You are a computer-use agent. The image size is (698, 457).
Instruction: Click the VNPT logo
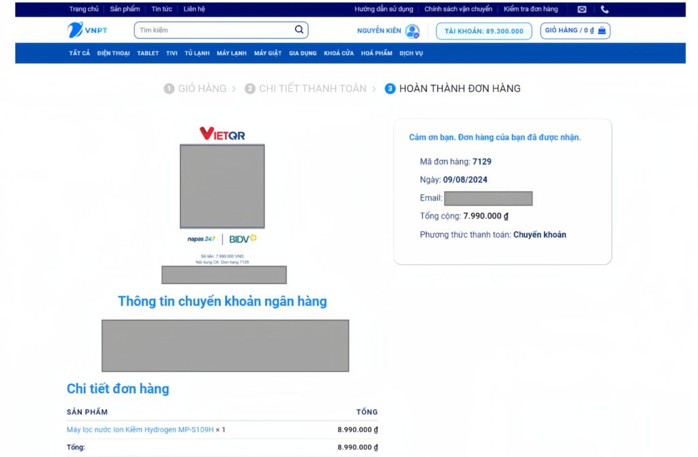tap(88, 31)
